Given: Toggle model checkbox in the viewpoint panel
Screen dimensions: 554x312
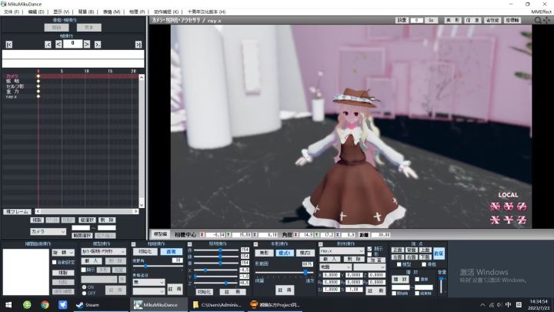Looking at the screenshot, I should click(399, 264).
